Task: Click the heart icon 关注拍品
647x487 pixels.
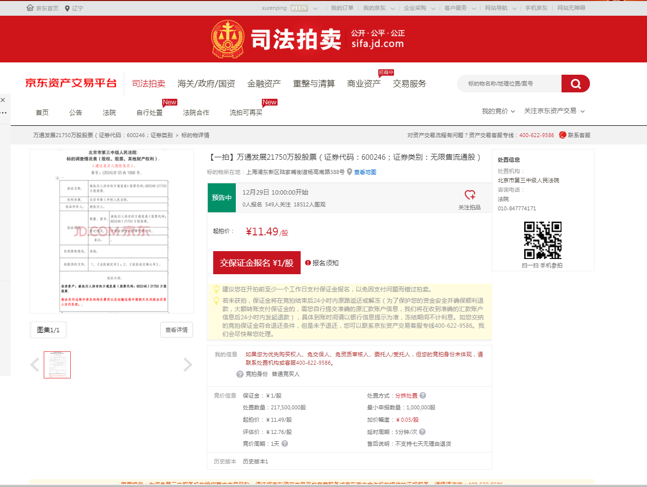Action: [470, 195]
